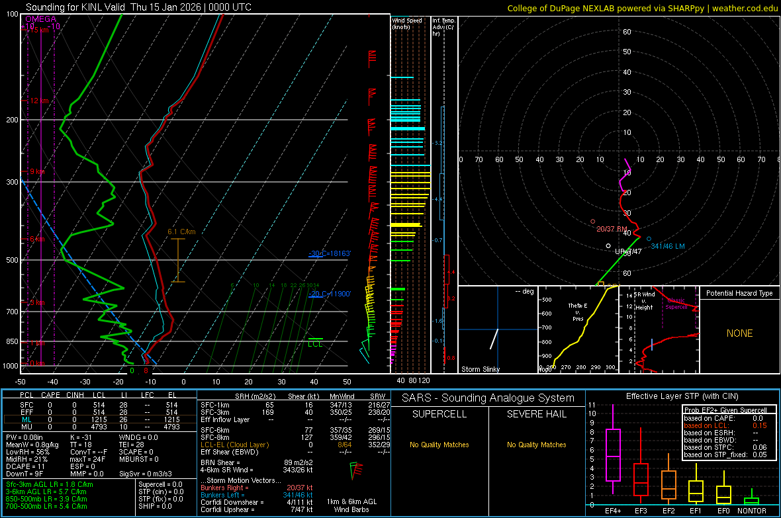The width and height of the screenshot is (781, 518).
Task: Select the SFC-1km shear row
Action: tap(295, 405)
